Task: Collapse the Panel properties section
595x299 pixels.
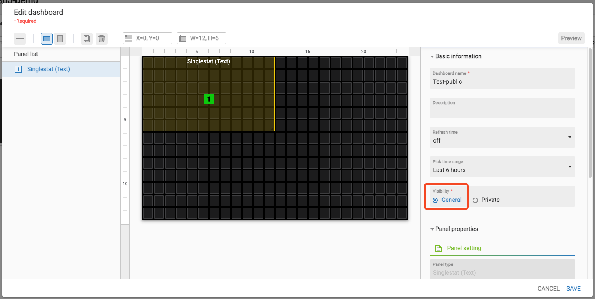Action: 432,229
